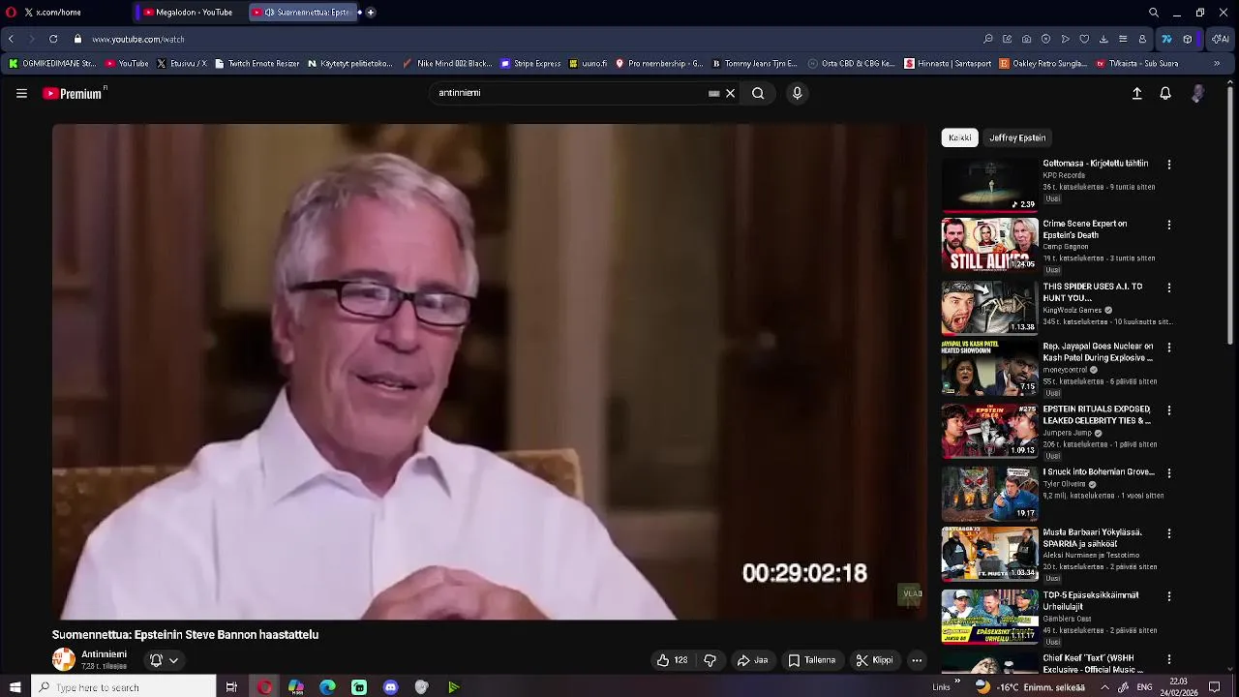Switch to the Megalodon - YouTube tab
This screenshot has height=697, width=1239.
tap(191, 13)
